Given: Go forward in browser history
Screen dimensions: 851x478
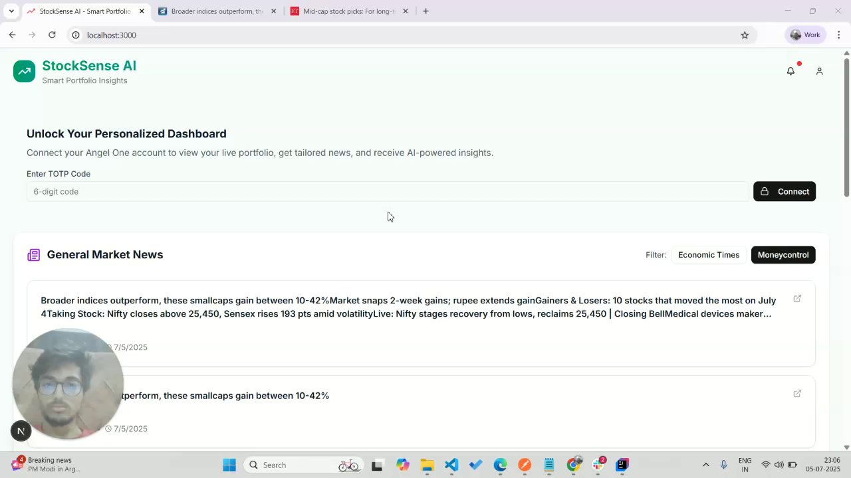Looking at the screenshot, I should (32, 35).
